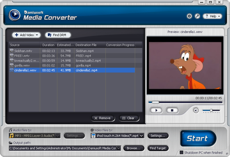
Task: Click file icon beside loveactually2
Action: point(12,60)
